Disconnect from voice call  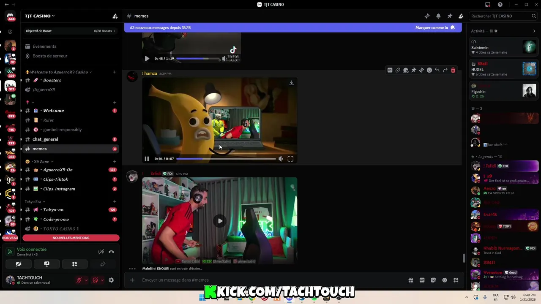(x=111, y=252)
